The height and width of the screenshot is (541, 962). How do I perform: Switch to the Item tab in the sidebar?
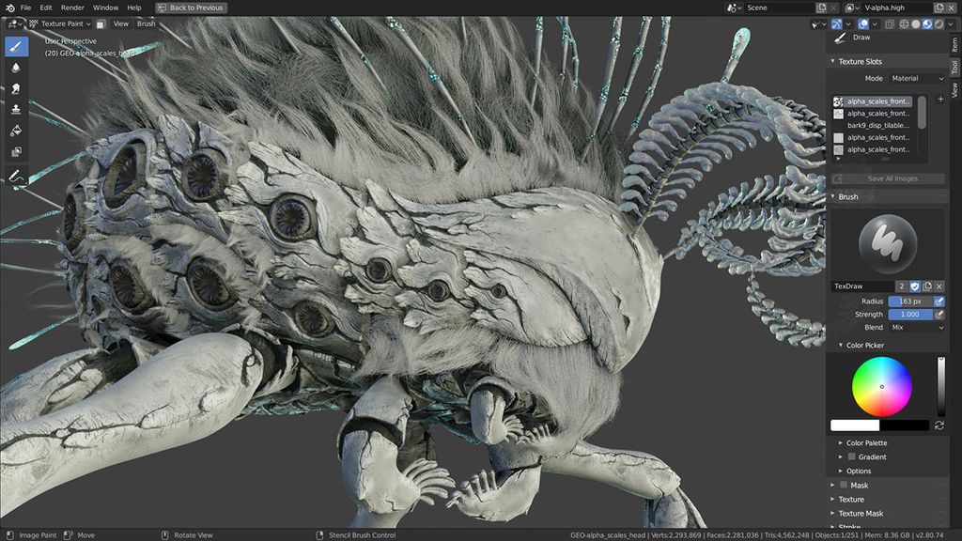(x=954, y=44)
